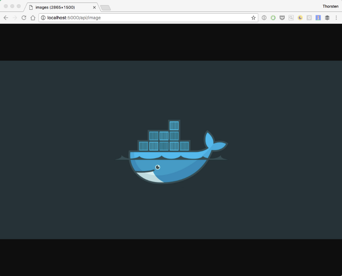The width and height of the screenshot is (342, 276).
Task: Open the Lighthouse extension icon
Action: (318, 17)
